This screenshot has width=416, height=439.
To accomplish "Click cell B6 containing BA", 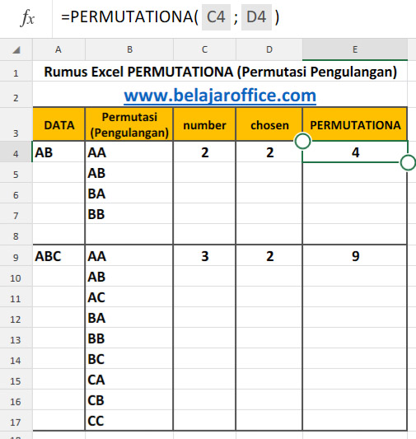I will click(x=129, y=194).
